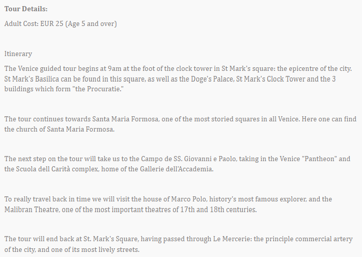
Task: Click the "Itinerary" heading
Action: pos(18,54)
